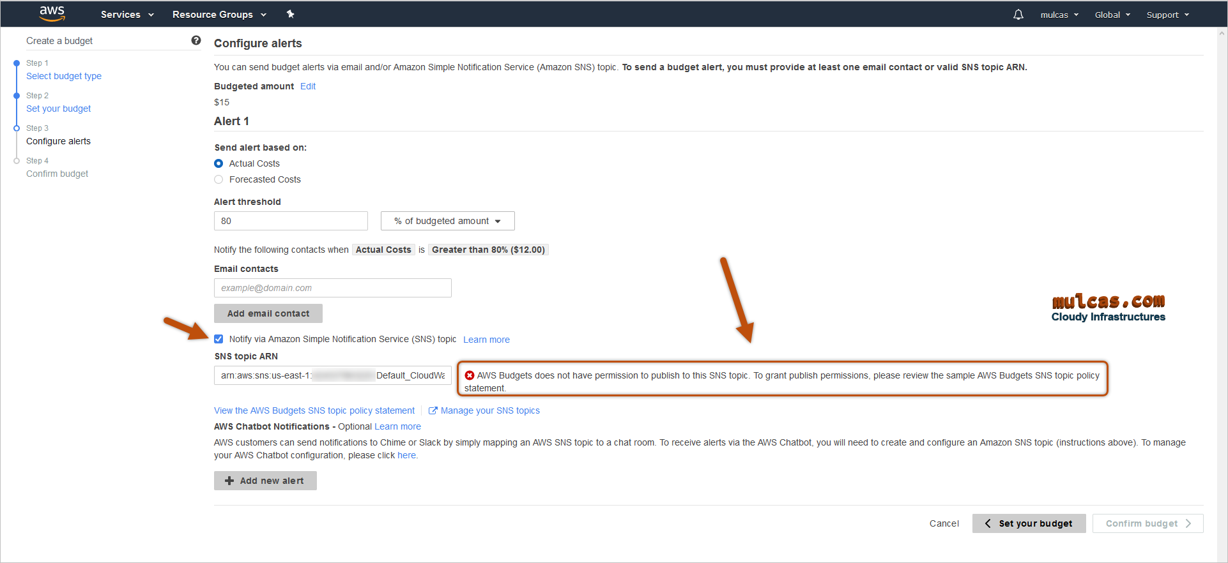Click into the Email contacts input field
Screen dimensions: 1228x563
tap(332, 288)
